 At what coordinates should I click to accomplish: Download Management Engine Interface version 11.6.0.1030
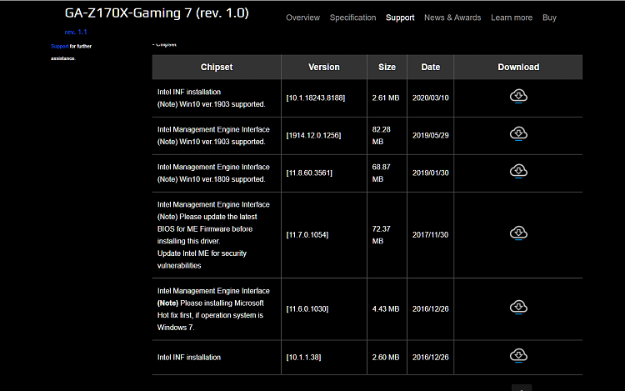pos(518,308)
